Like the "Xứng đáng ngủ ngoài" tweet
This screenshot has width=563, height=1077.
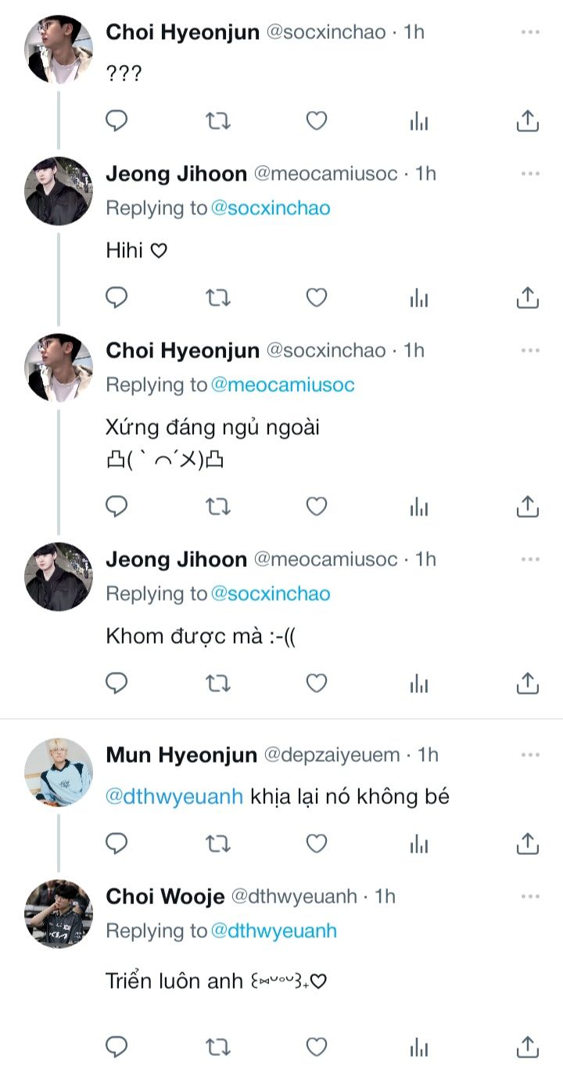(316, 507)
